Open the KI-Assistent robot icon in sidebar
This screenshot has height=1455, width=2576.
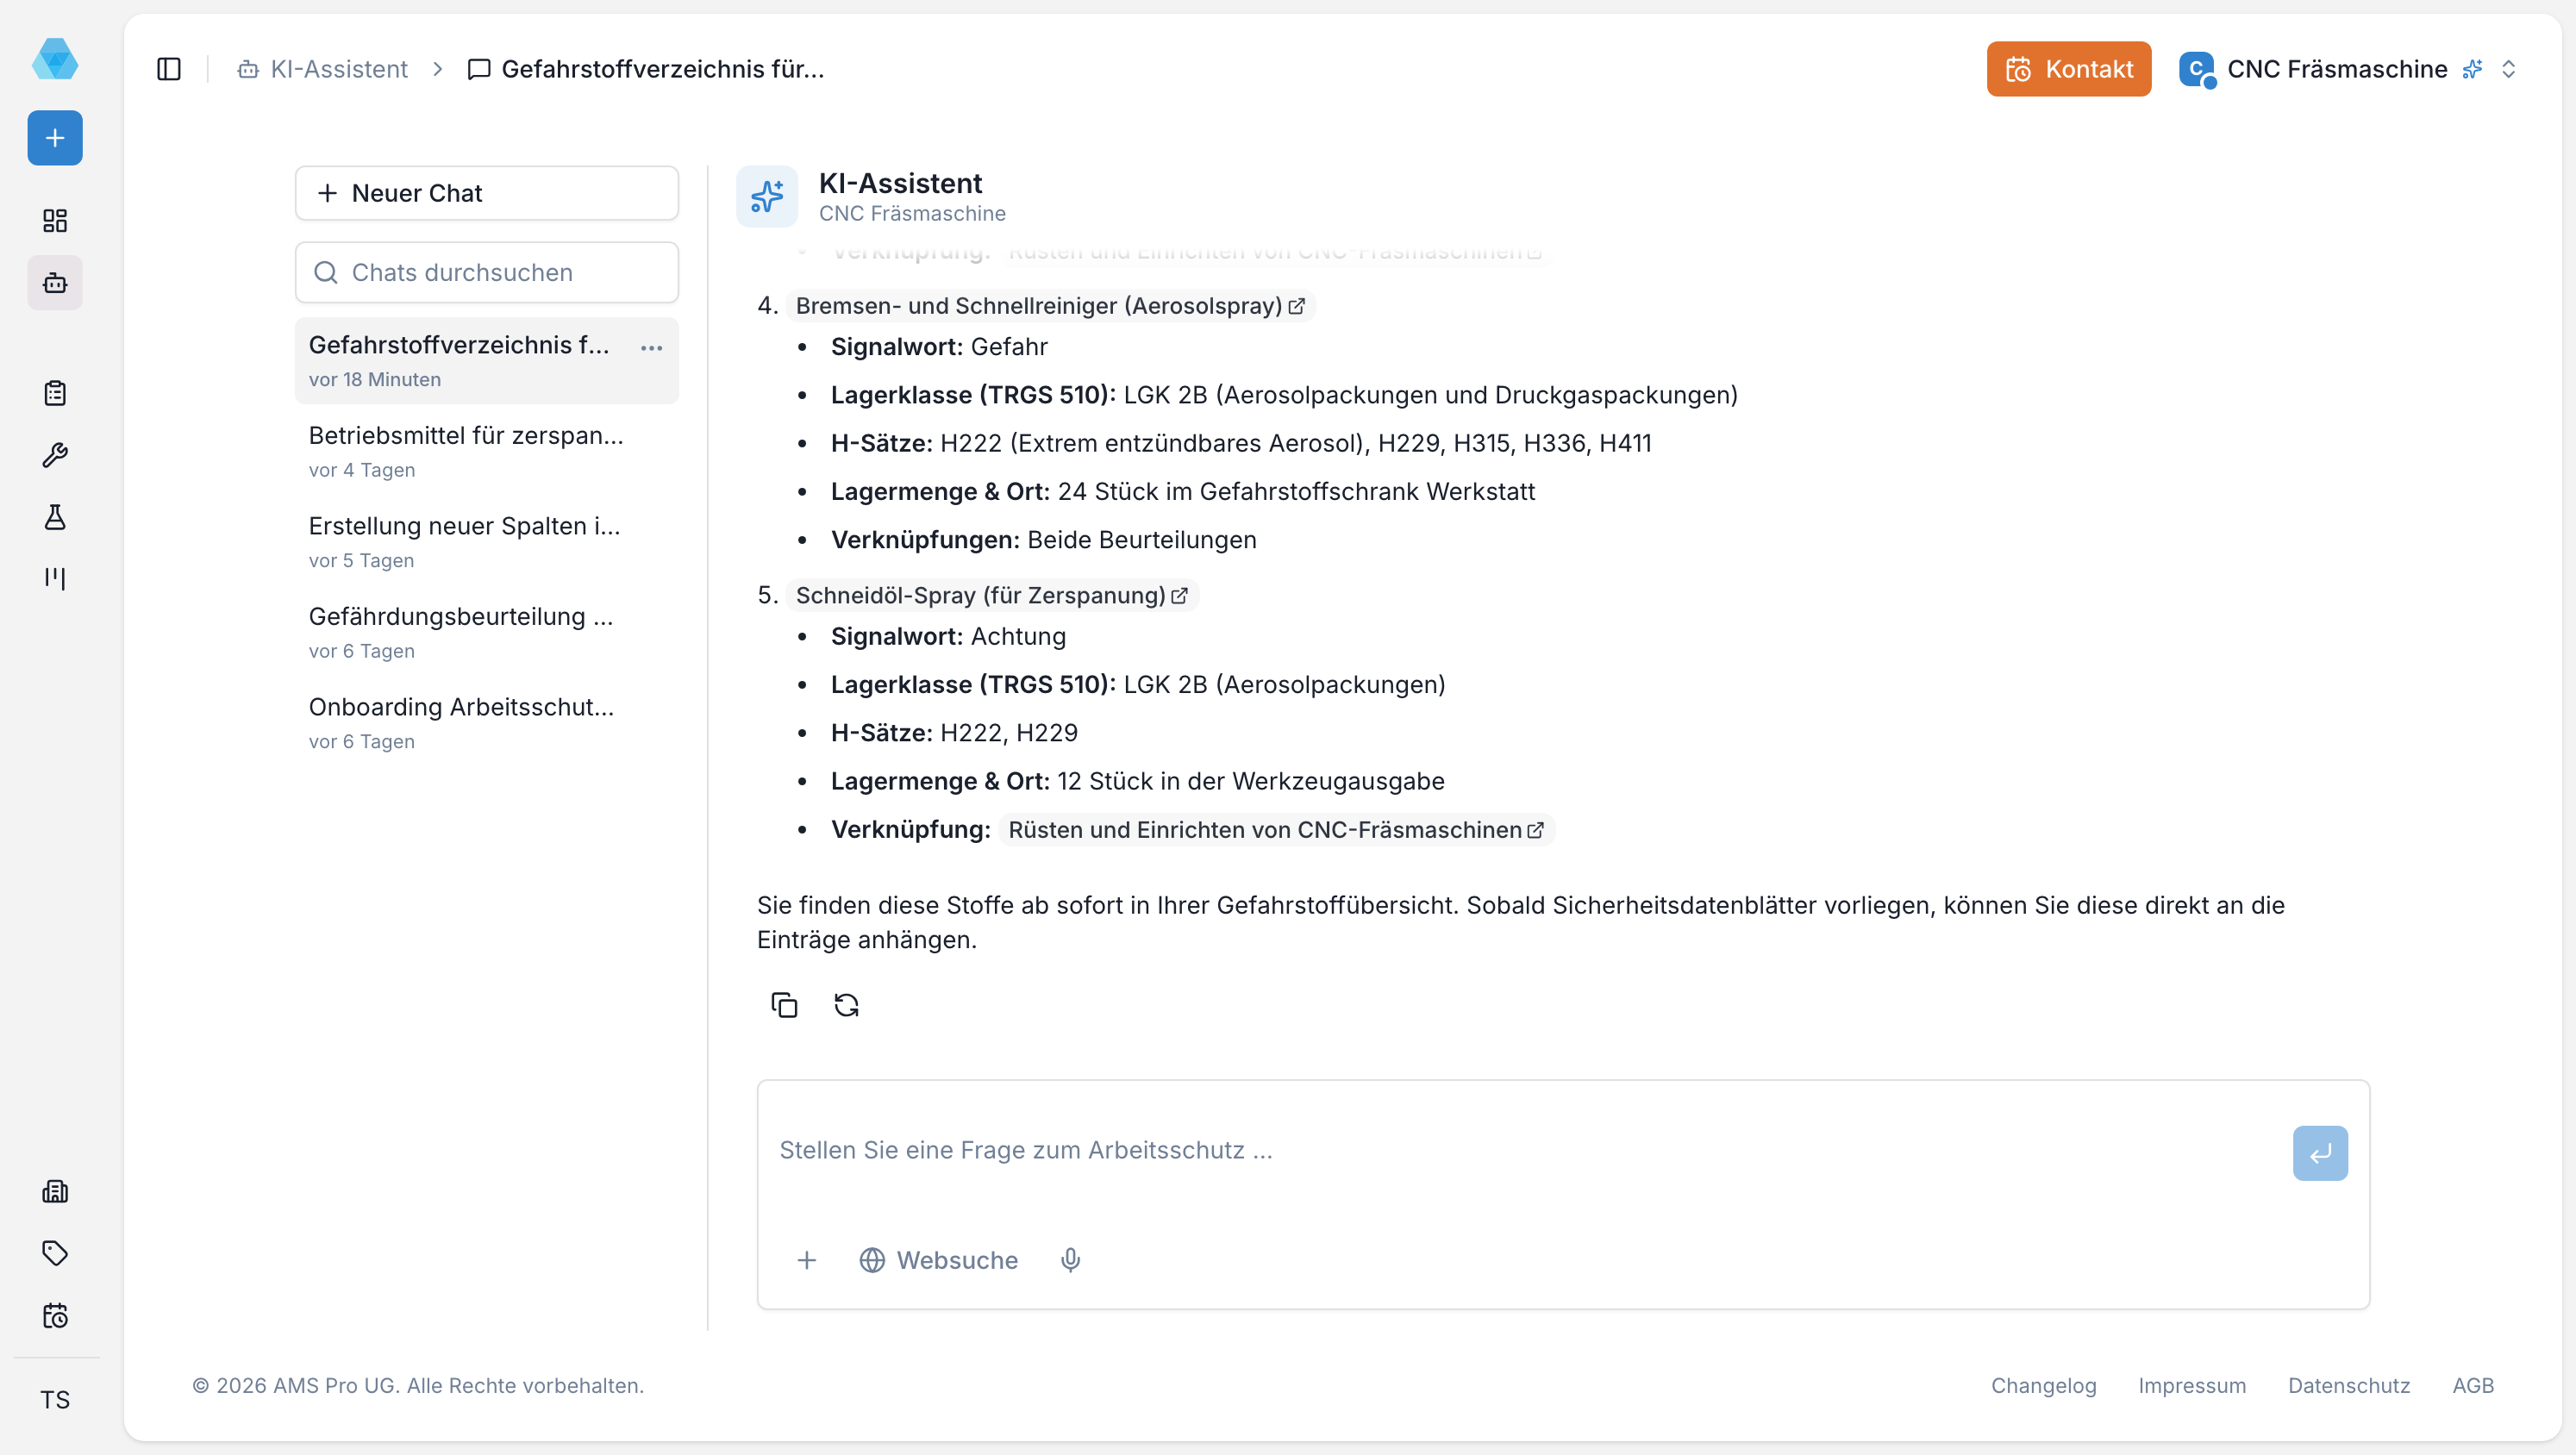pos(55,283)
